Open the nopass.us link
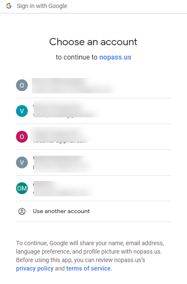This screenshot has height=284, width=187. click(115, 57)
